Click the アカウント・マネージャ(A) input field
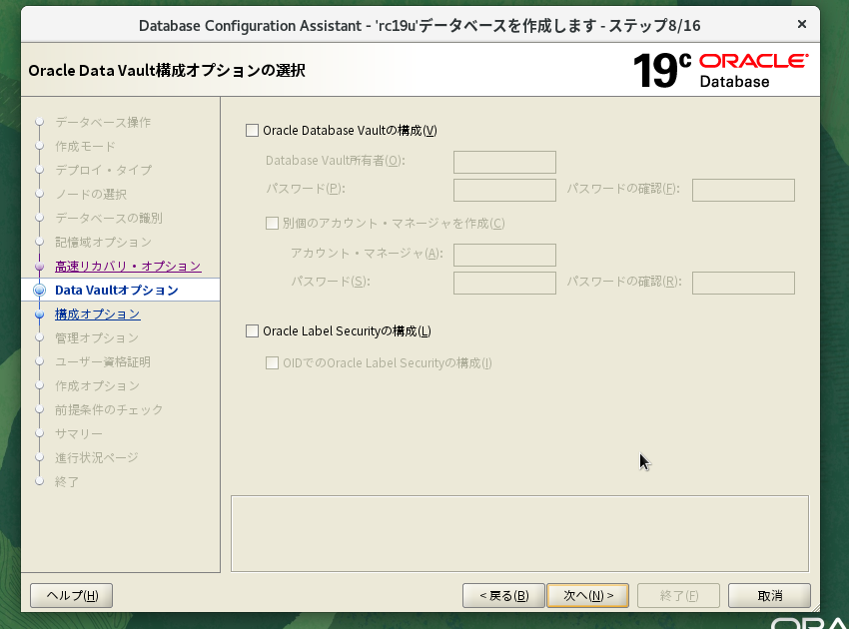849x629 pixels. tap(504, 255)
